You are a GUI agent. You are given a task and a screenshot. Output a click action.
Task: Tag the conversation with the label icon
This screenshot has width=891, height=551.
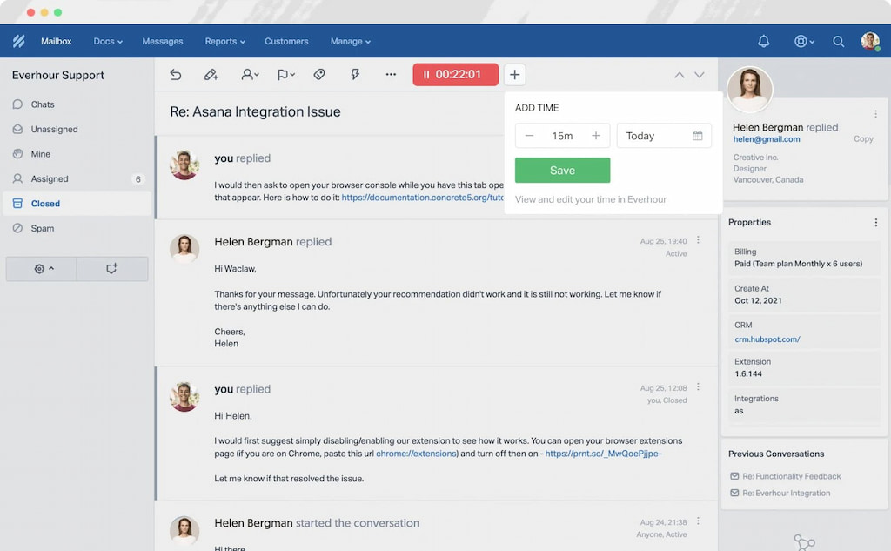(x=319, y=75)
